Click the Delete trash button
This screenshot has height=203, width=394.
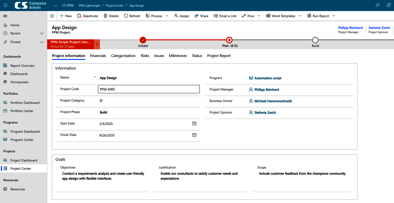(x=111, y=16)
